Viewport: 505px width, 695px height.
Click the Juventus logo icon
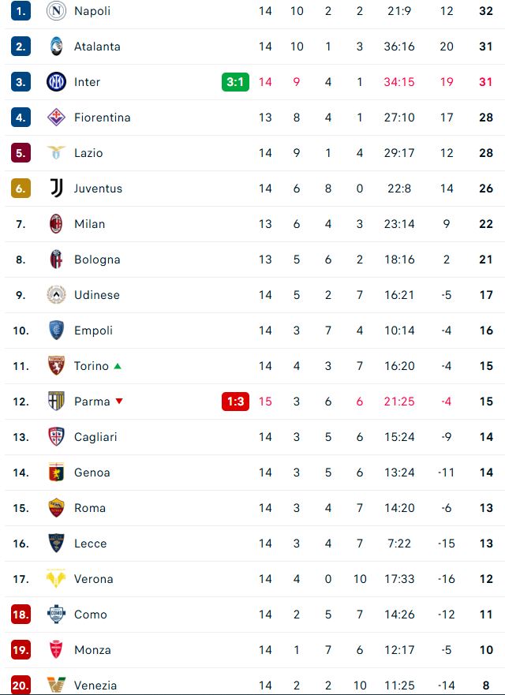pyautogui.click(x=56, y=189)
